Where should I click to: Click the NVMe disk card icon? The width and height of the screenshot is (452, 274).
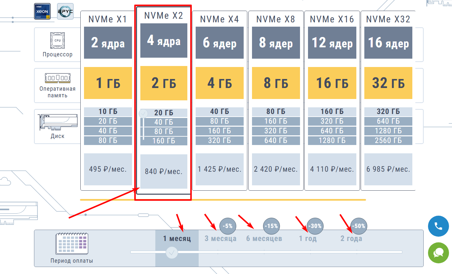(57, 122)
